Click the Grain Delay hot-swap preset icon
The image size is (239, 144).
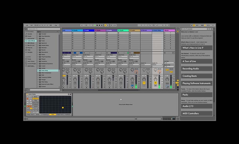69,94
